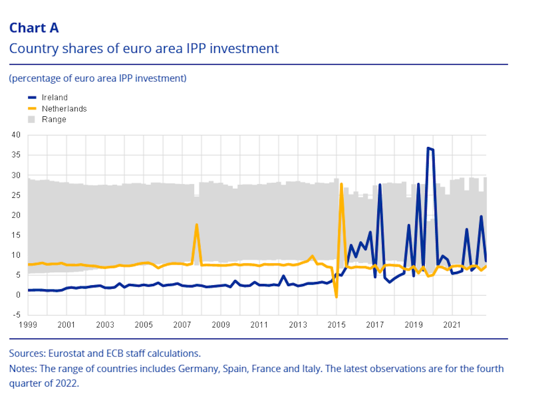This screenshot has width=552, height=396.
Task: Click the 40 value on the y-axis
Action: pyautogui.click(x=16, y=135)
